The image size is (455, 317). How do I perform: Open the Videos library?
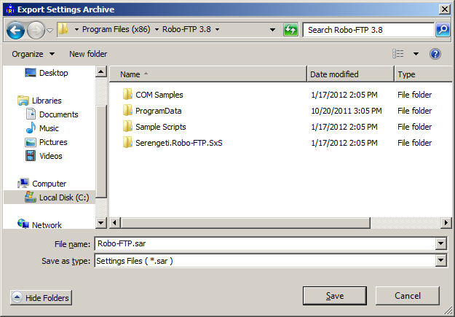50,156
